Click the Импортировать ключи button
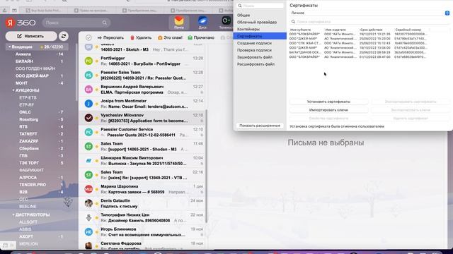This screenshot has width=453, height=254. 328,110
